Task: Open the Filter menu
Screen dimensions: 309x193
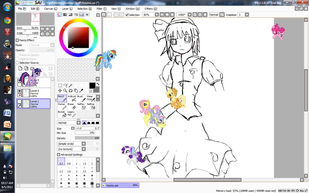Action: tap(101, 9)
